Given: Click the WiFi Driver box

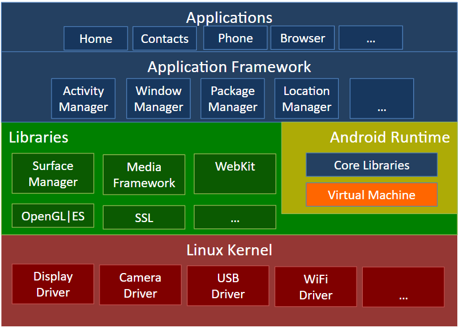Looking at the screenshot, I should point(316,287).
